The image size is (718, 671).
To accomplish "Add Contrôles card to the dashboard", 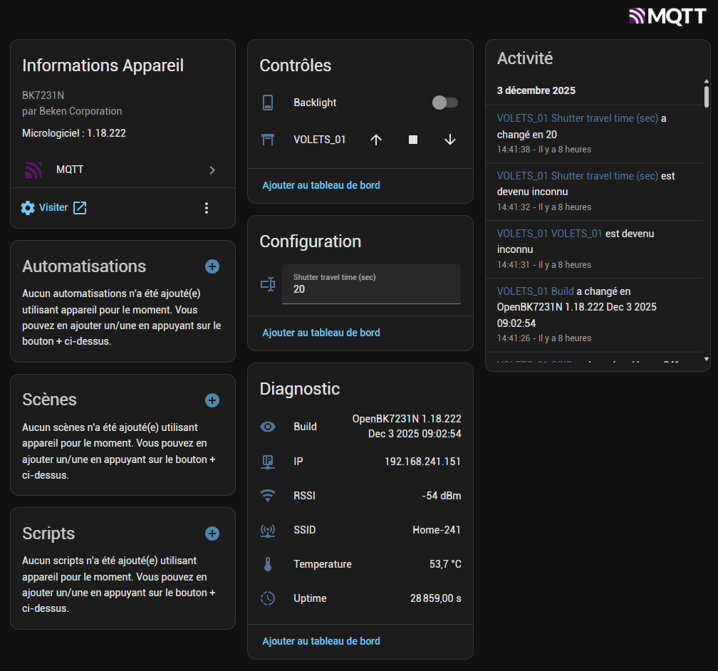I will [321, 185].
